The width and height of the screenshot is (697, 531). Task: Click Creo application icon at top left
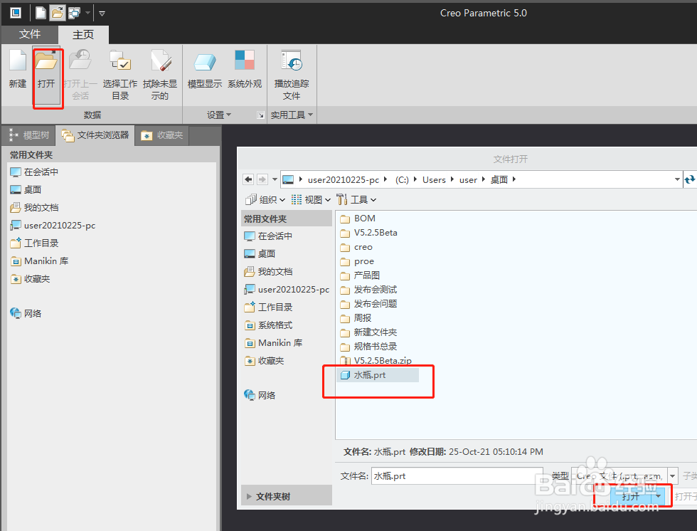coord(16,13)
